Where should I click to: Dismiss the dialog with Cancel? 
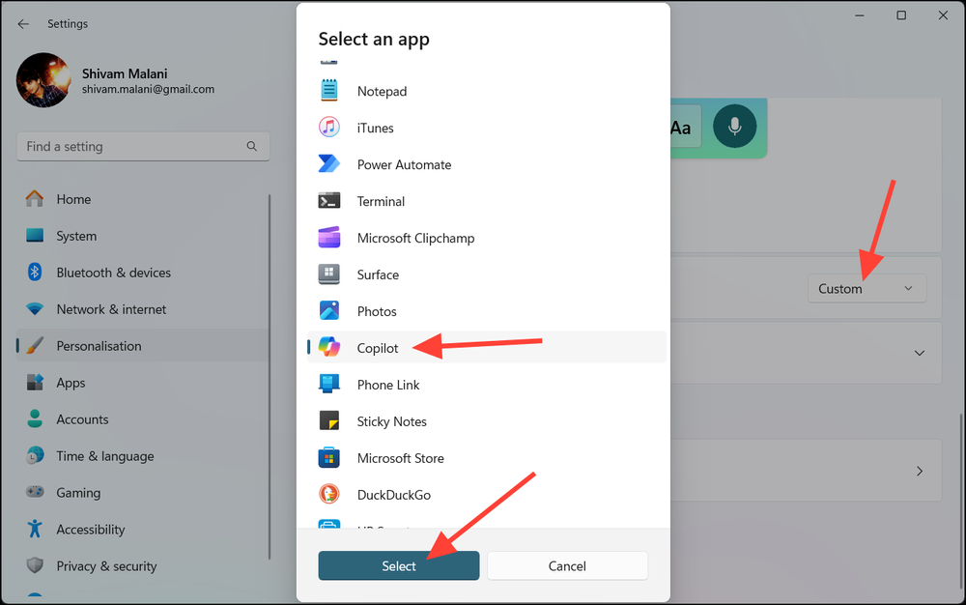pyautogui.click(x=567, y=565)
